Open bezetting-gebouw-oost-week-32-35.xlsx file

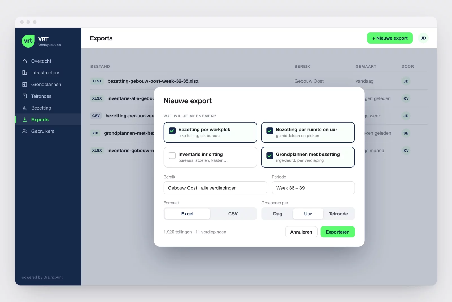click(153, 81)
